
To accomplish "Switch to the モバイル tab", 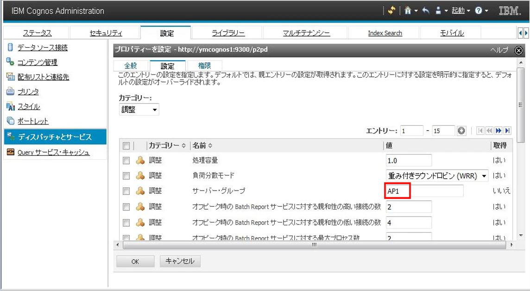I will click(452, 33).
